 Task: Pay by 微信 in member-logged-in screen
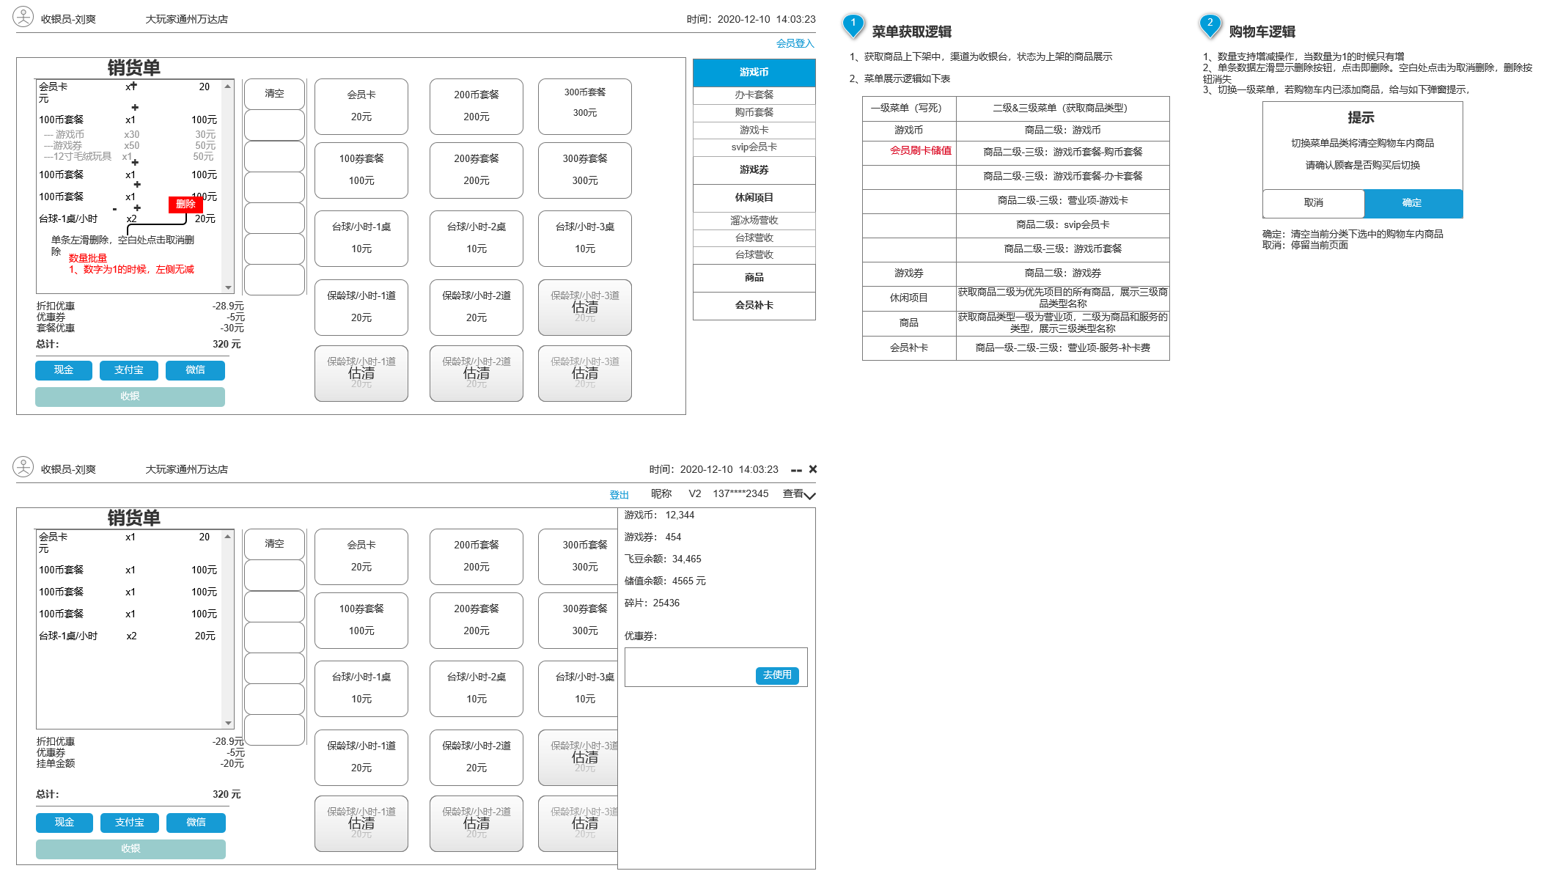196,823
